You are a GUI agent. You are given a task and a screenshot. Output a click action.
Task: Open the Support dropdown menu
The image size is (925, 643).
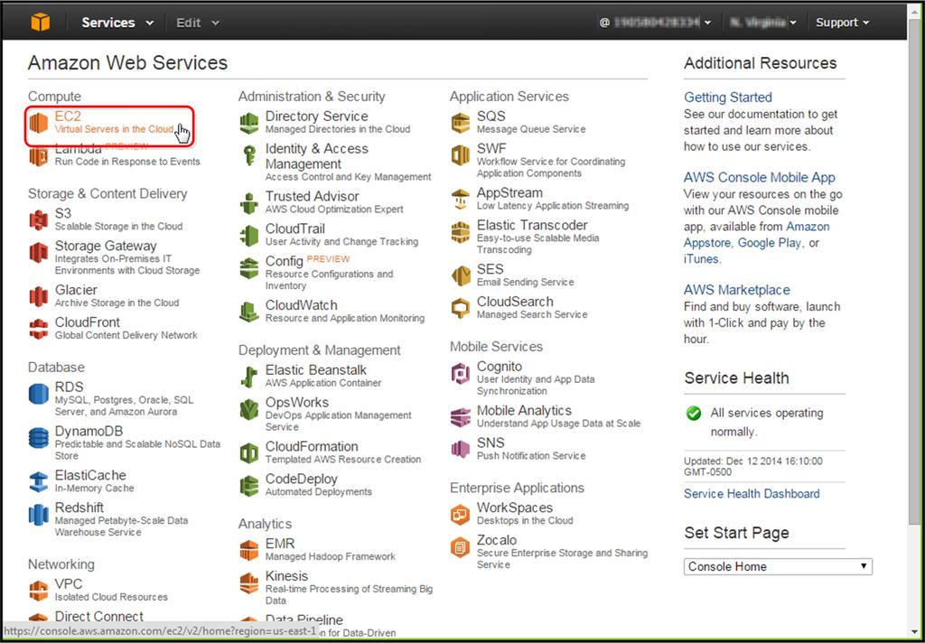pyautogui.click(x=842, y=23)
